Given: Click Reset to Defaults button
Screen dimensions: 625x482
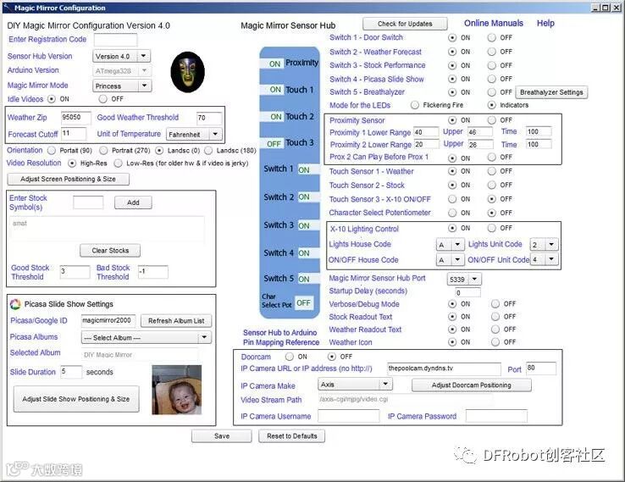Looking at the screenshot, I should click(292, 436).
